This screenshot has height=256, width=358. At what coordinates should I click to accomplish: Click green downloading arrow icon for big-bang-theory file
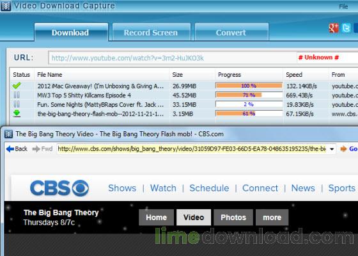click(x=17, y=114)
